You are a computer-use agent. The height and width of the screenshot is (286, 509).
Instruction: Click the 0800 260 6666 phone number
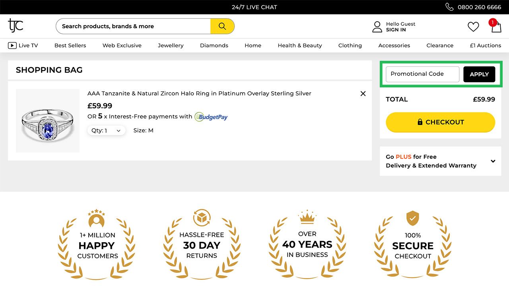pyautogui.click(x=480, y=7)
